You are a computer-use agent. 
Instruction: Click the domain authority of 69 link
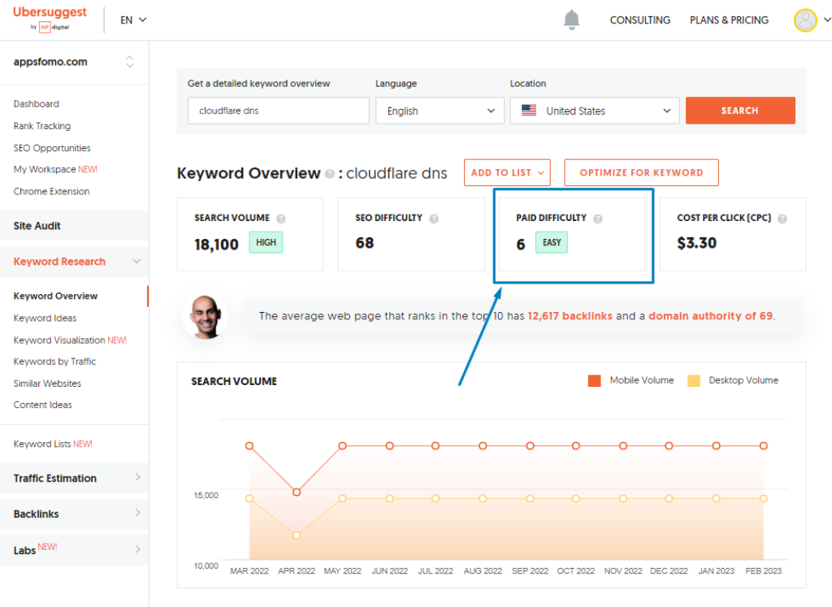(710, 316)
